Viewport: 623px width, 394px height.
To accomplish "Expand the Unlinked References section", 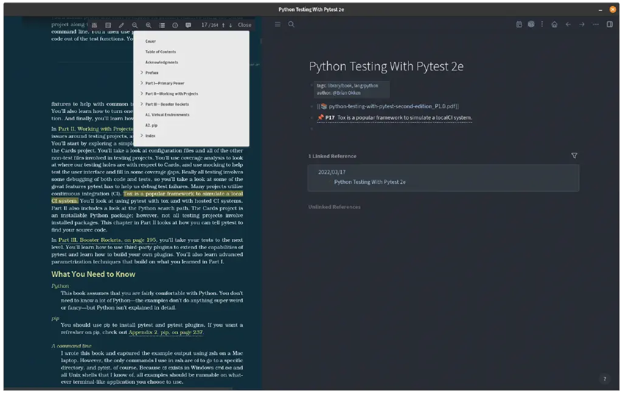I will [x=334, y=207].
